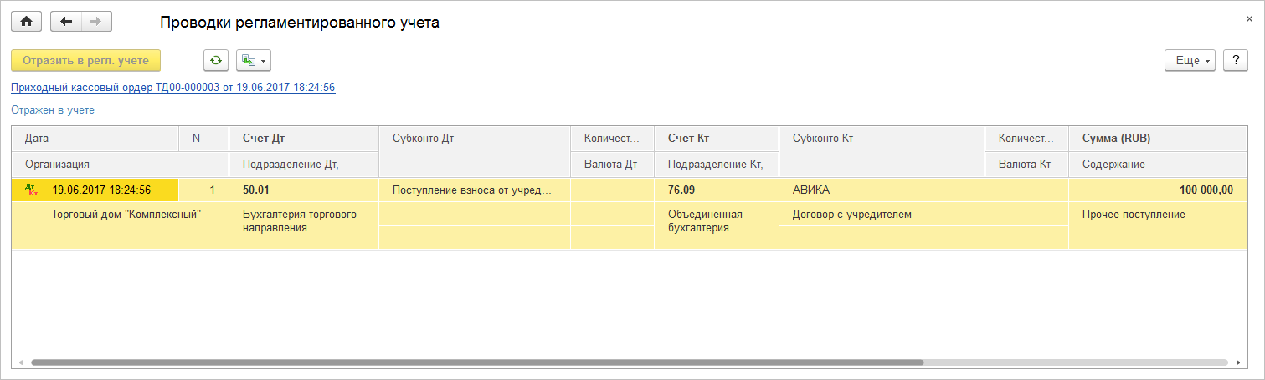
Task: Refresh the postings list
Action: (216, 60)
